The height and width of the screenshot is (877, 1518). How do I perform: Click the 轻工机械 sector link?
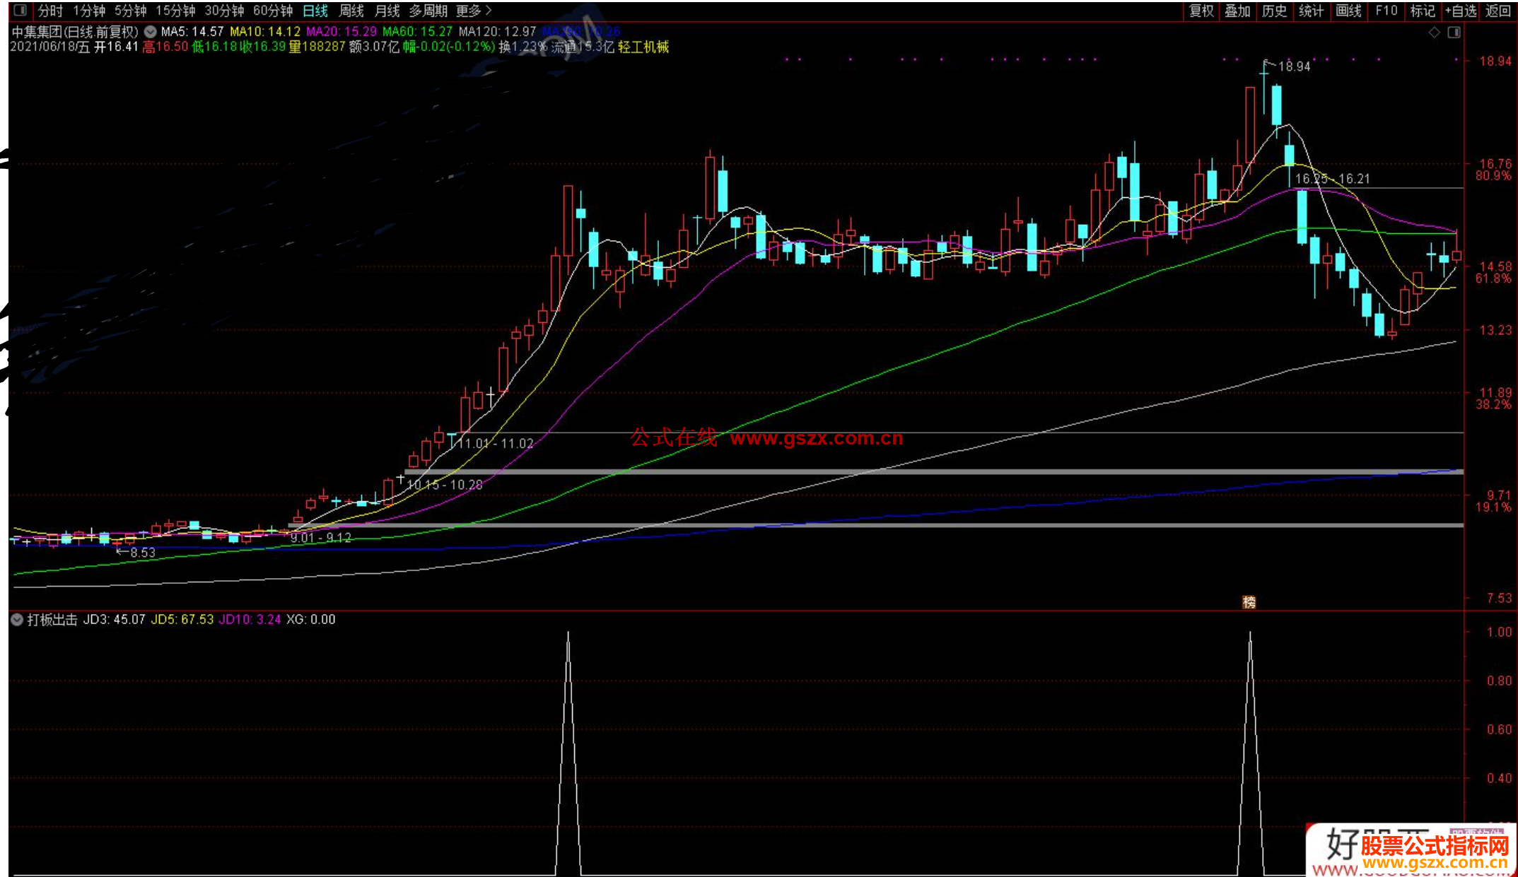[x=643, y=47]
